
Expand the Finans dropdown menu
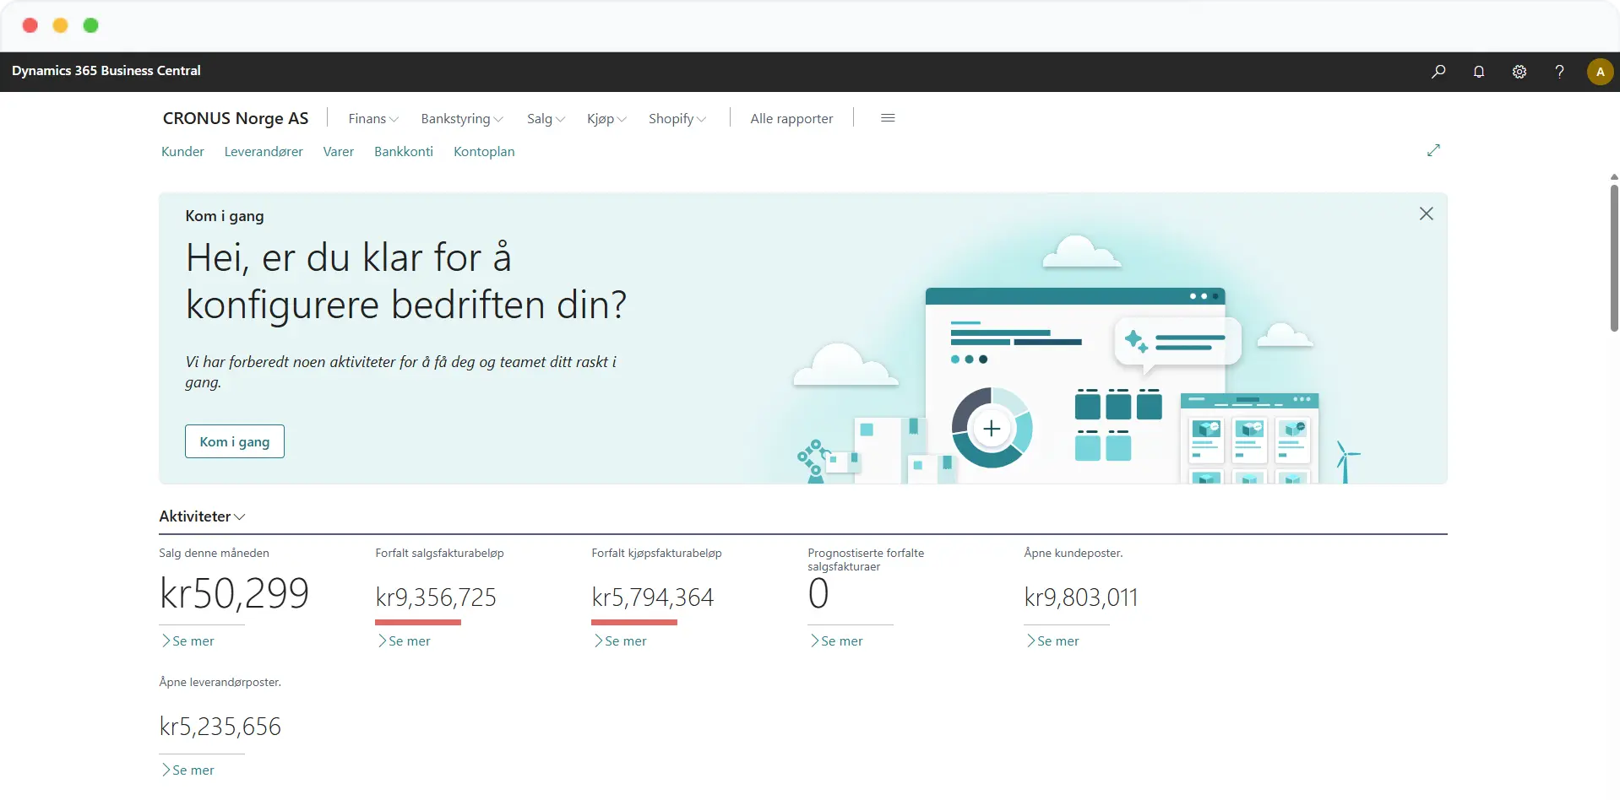(372, 119)
